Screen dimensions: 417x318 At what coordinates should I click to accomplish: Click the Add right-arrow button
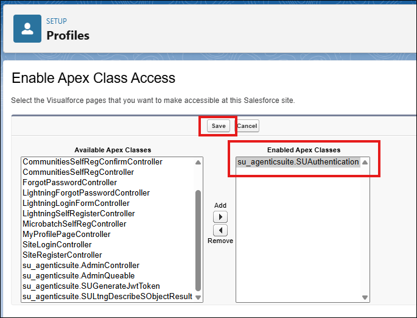tap(220, 217)
